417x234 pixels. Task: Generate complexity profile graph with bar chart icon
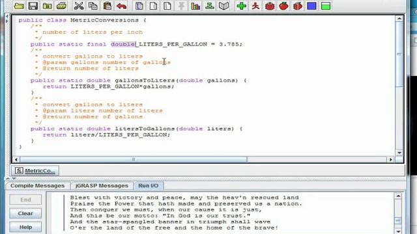tap(195, 6)
